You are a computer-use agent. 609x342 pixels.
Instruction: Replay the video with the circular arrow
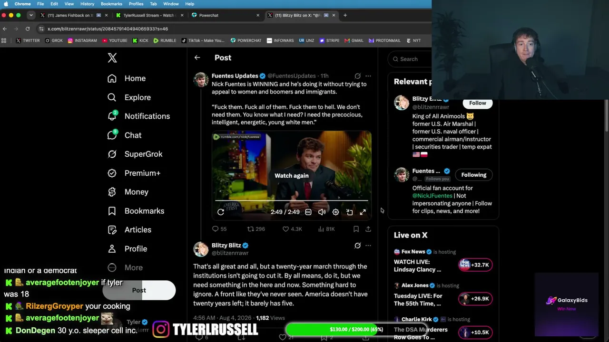[x=221, y=212]
